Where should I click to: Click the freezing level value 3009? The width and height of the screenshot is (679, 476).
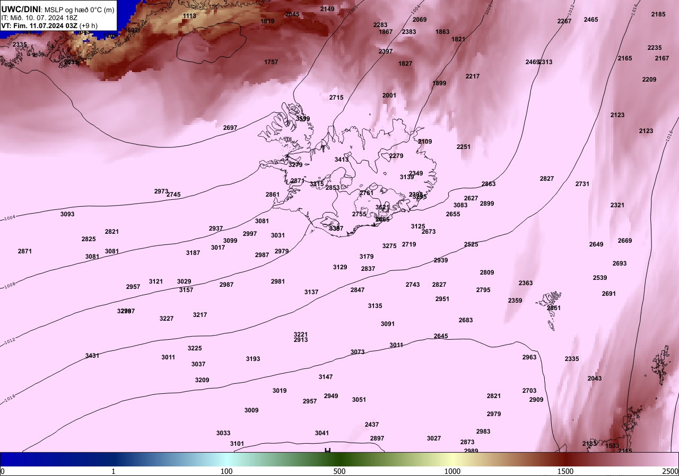coord(251,410)
